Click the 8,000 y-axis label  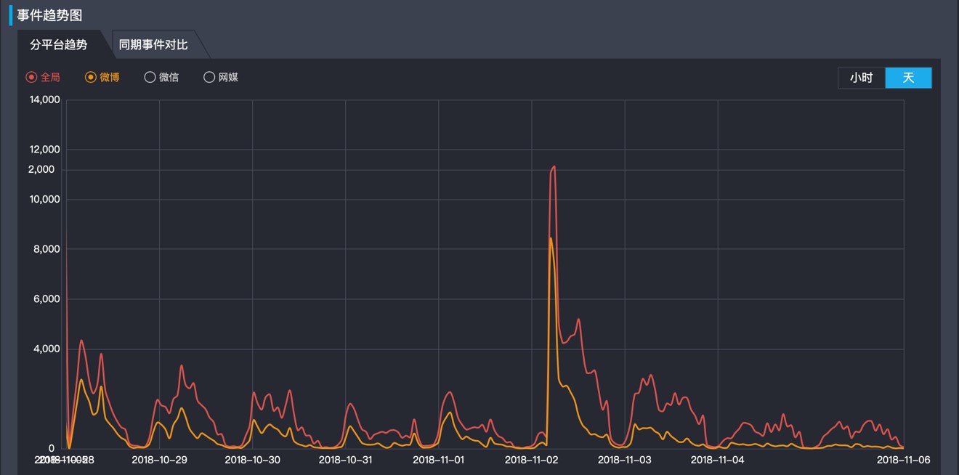(x=48, y=249)
